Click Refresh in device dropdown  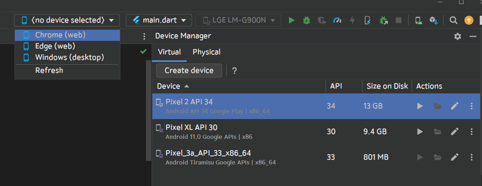(67, 70)
